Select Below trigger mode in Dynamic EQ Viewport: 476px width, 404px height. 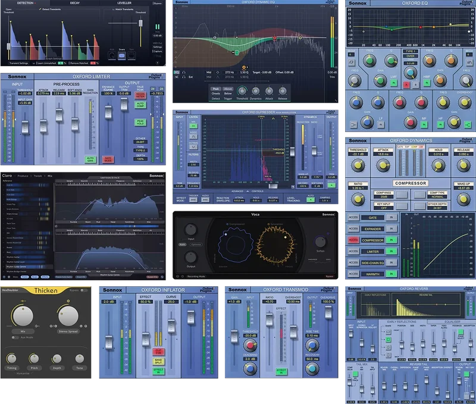pos(228,93)
